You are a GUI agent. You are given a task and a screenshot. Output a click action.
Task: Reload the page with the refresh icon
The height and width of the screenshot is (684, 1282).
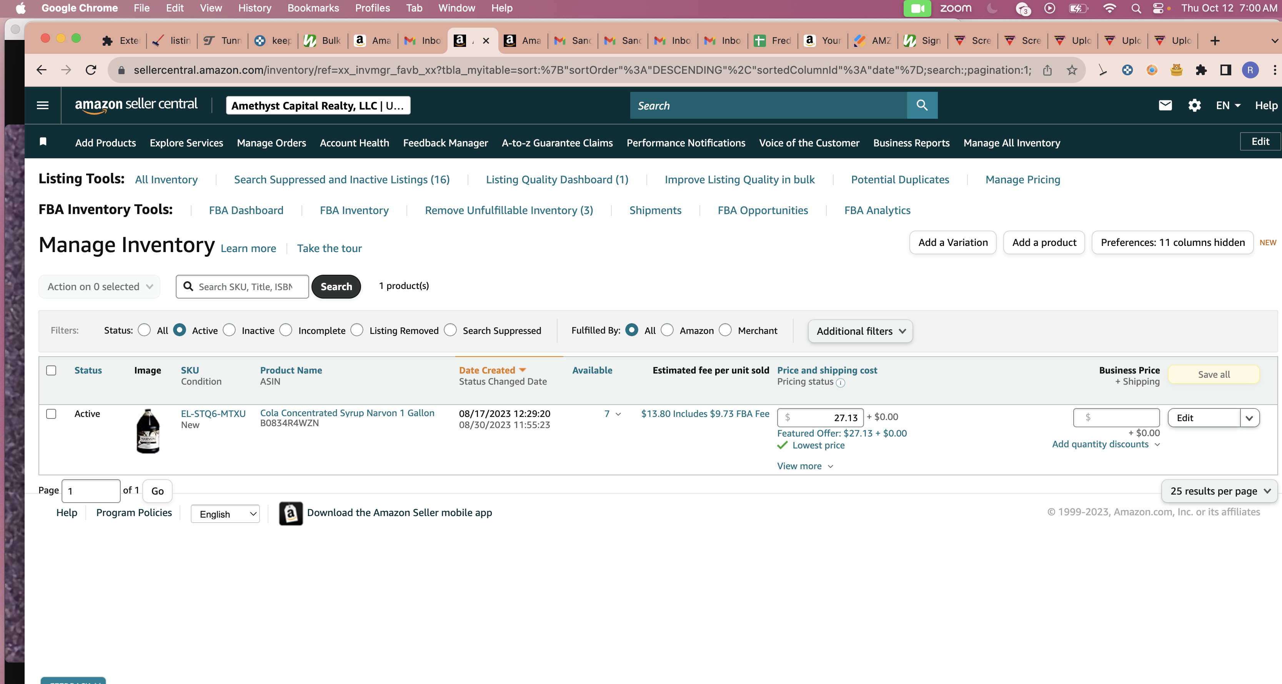tap(91, 70)
